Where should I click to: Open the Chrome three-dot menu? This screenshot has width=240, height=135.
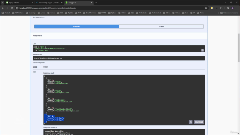click(x=237, y=8)
